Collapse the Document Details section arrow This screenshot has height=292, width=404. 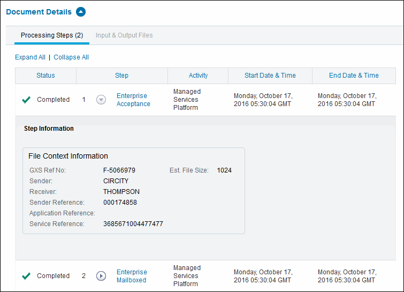(x=80, y=12)
